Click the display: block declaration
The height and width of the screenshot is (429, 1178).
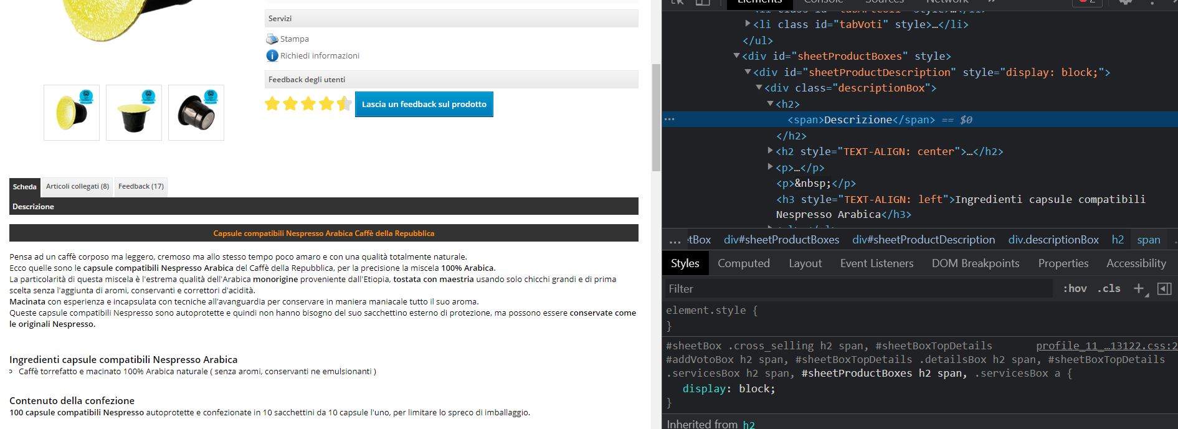click(729, 389)
